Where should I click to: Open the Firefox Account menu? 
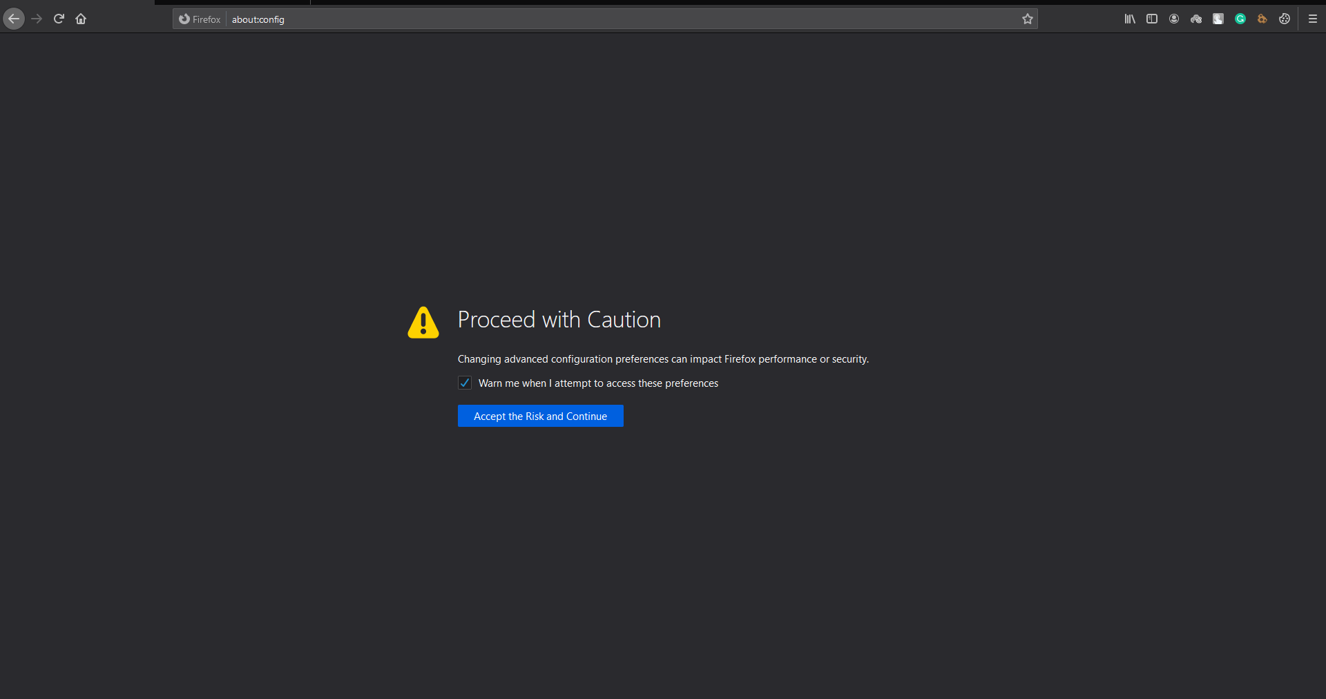point(1174,19)
